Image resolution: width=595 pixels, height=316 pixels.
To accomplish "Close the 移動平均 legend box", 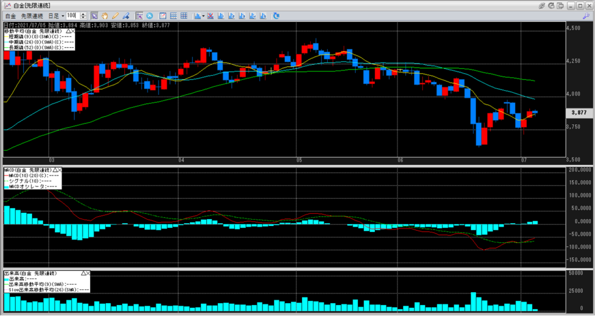I will [72, 31].
